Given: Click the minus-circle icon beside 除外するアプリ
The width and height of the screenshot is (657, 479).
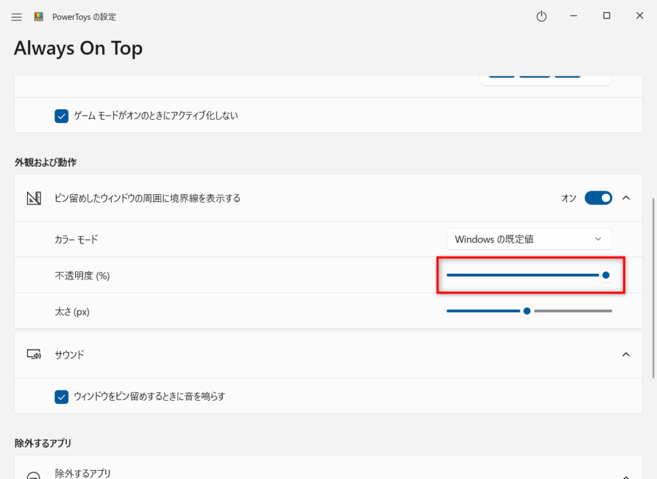Looking at the screenshot, I should coord(33,475).
